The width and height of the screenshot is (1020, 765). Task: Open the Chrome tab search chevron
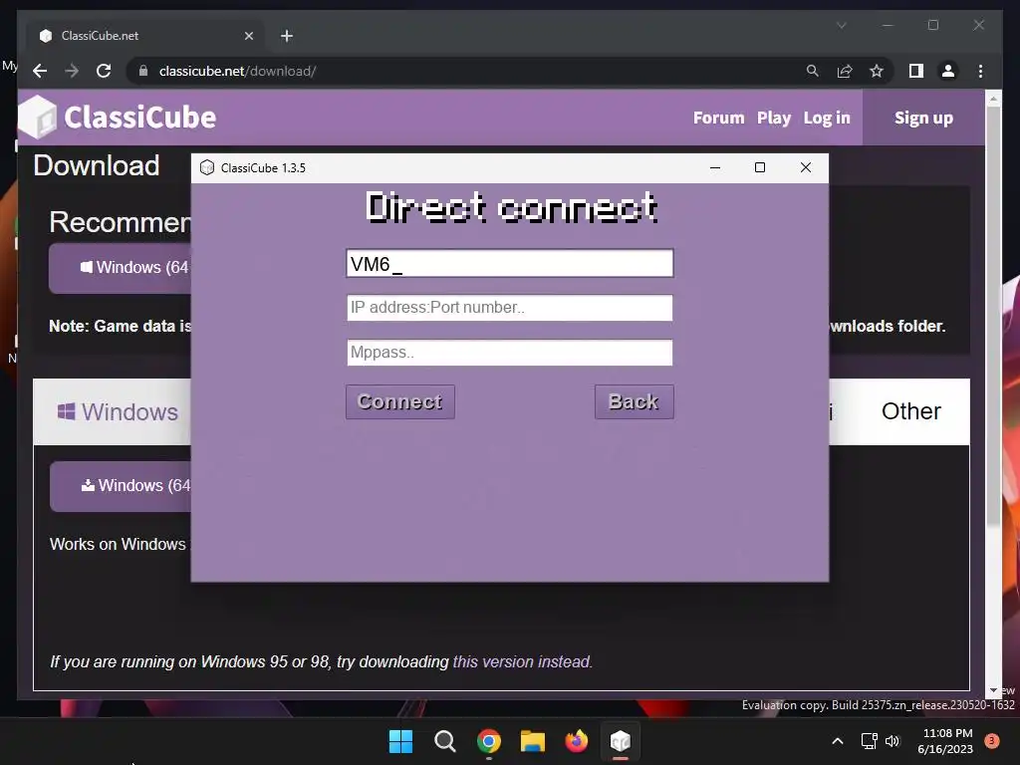click(841, 25)
